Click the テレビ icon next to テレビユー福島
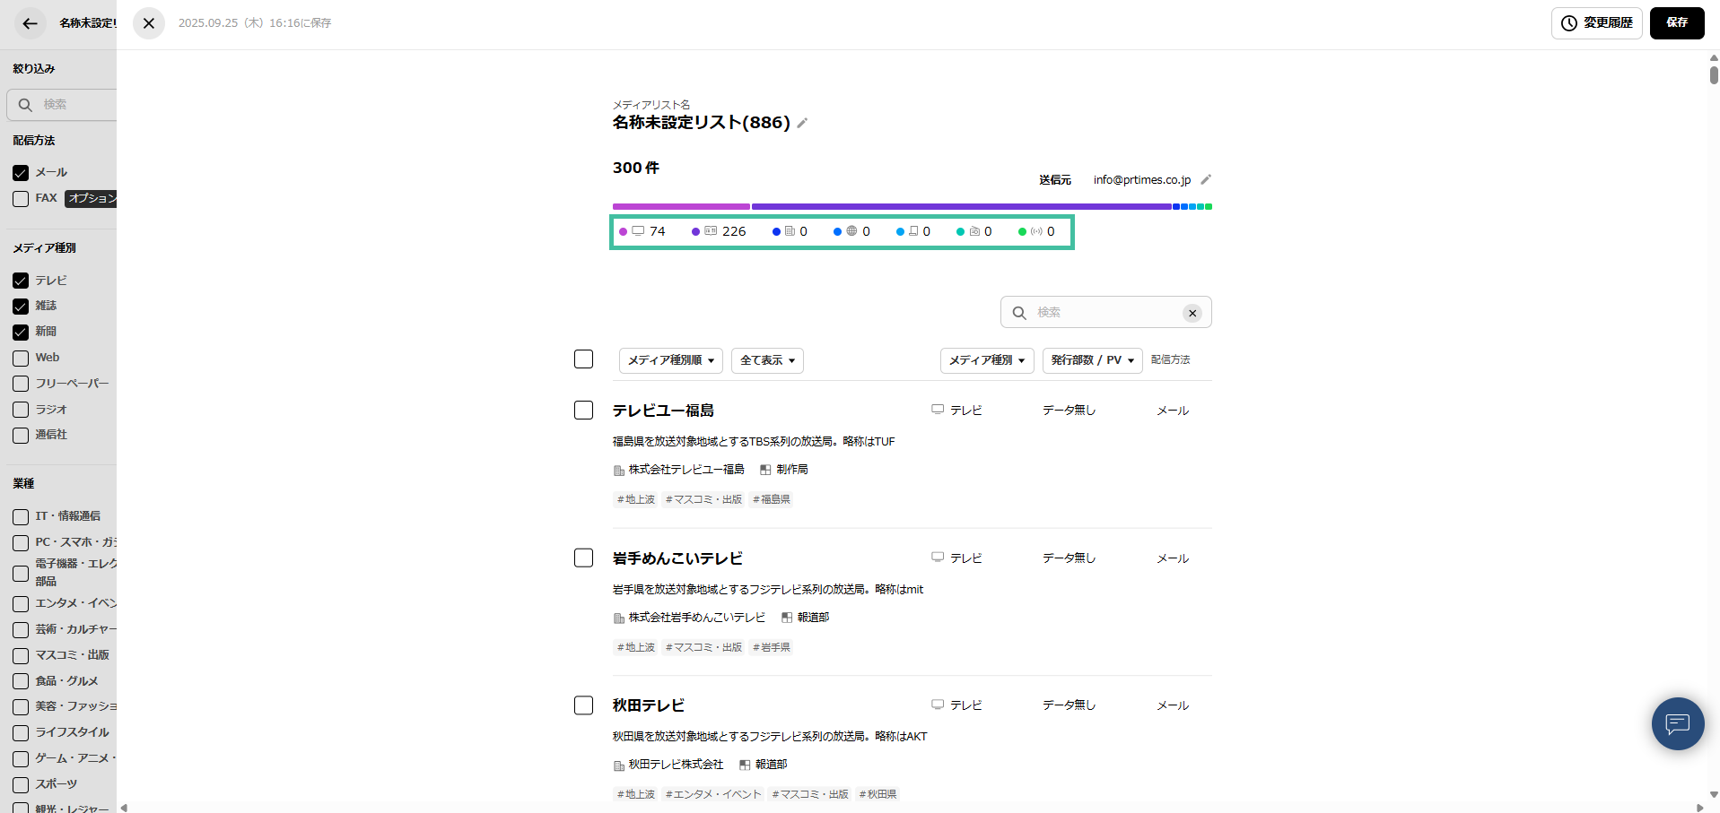The image size is (1720, 813). click(x=938, y=409)
